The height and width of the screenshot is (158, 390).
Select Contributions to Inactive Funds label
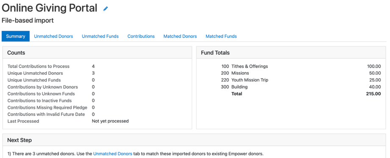point(39,101)
